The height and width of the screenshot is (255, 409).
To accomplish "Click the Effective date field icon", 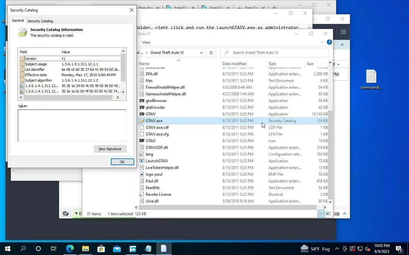I will coord(22,75).
